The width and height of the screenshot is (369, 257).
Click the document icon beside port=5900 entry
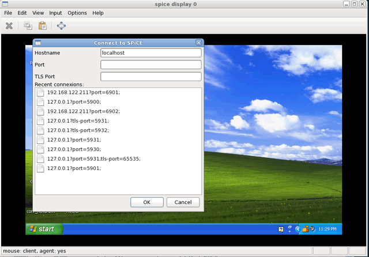[x=40, y=102]
